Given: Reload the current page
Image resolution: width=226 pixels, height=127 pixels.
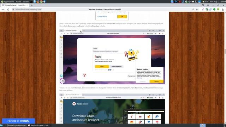Looking at the screenshot, I should [x=8, y=10].
